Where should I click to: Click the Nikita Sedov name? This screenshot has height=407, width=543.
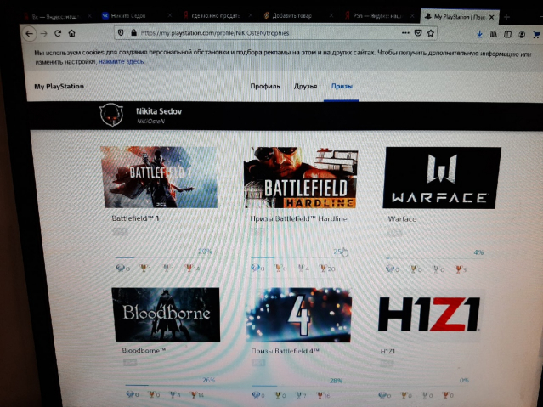tap(159, 111)
